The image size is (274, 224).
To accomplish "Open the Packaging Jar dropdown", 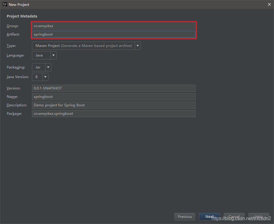I will point(42,67).
